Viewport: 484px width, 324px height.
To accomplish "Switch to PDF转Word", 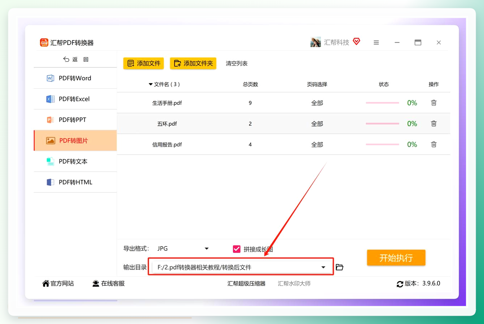I will coord(75,78).
